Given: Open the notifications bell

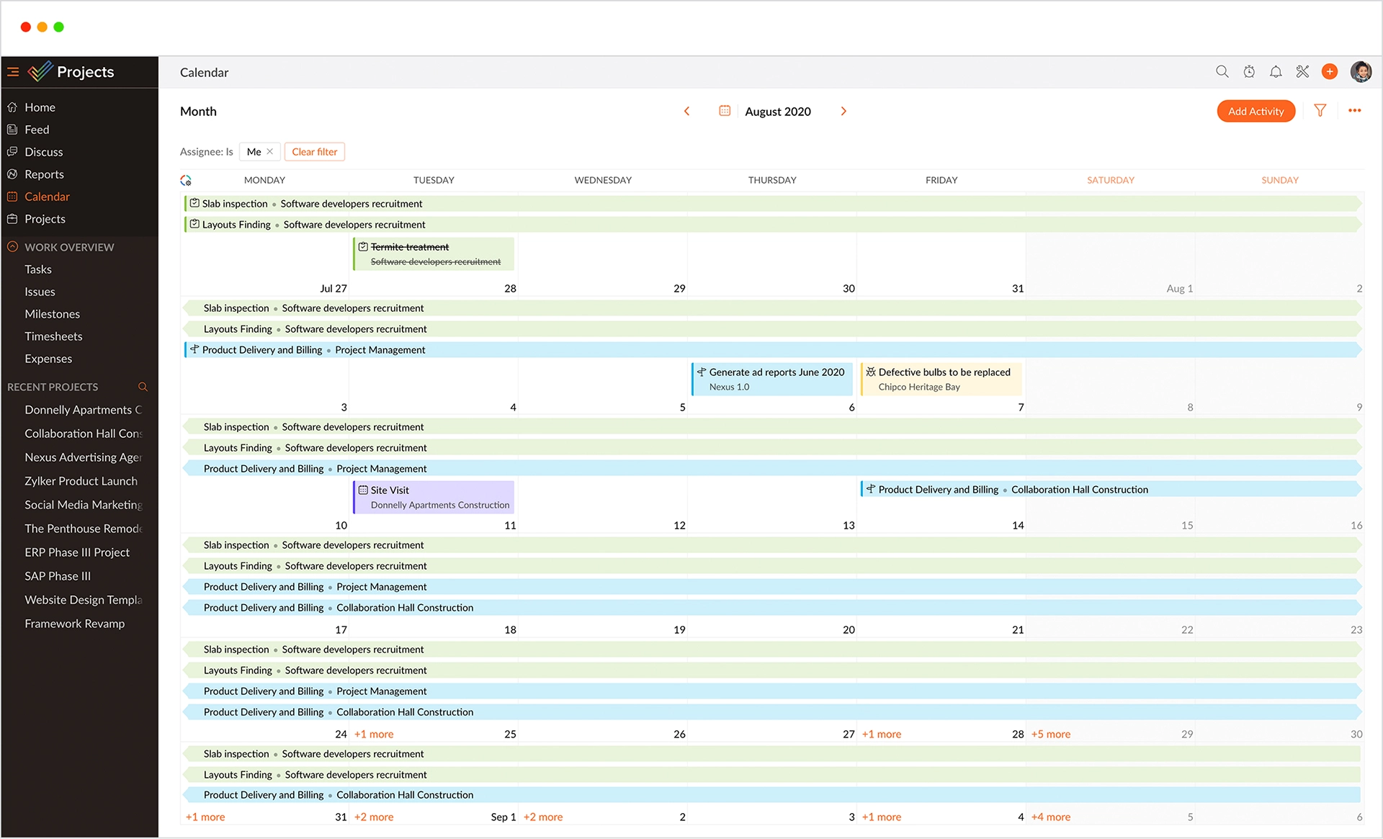Looking at the screenshot, I should coord(1276,71).
